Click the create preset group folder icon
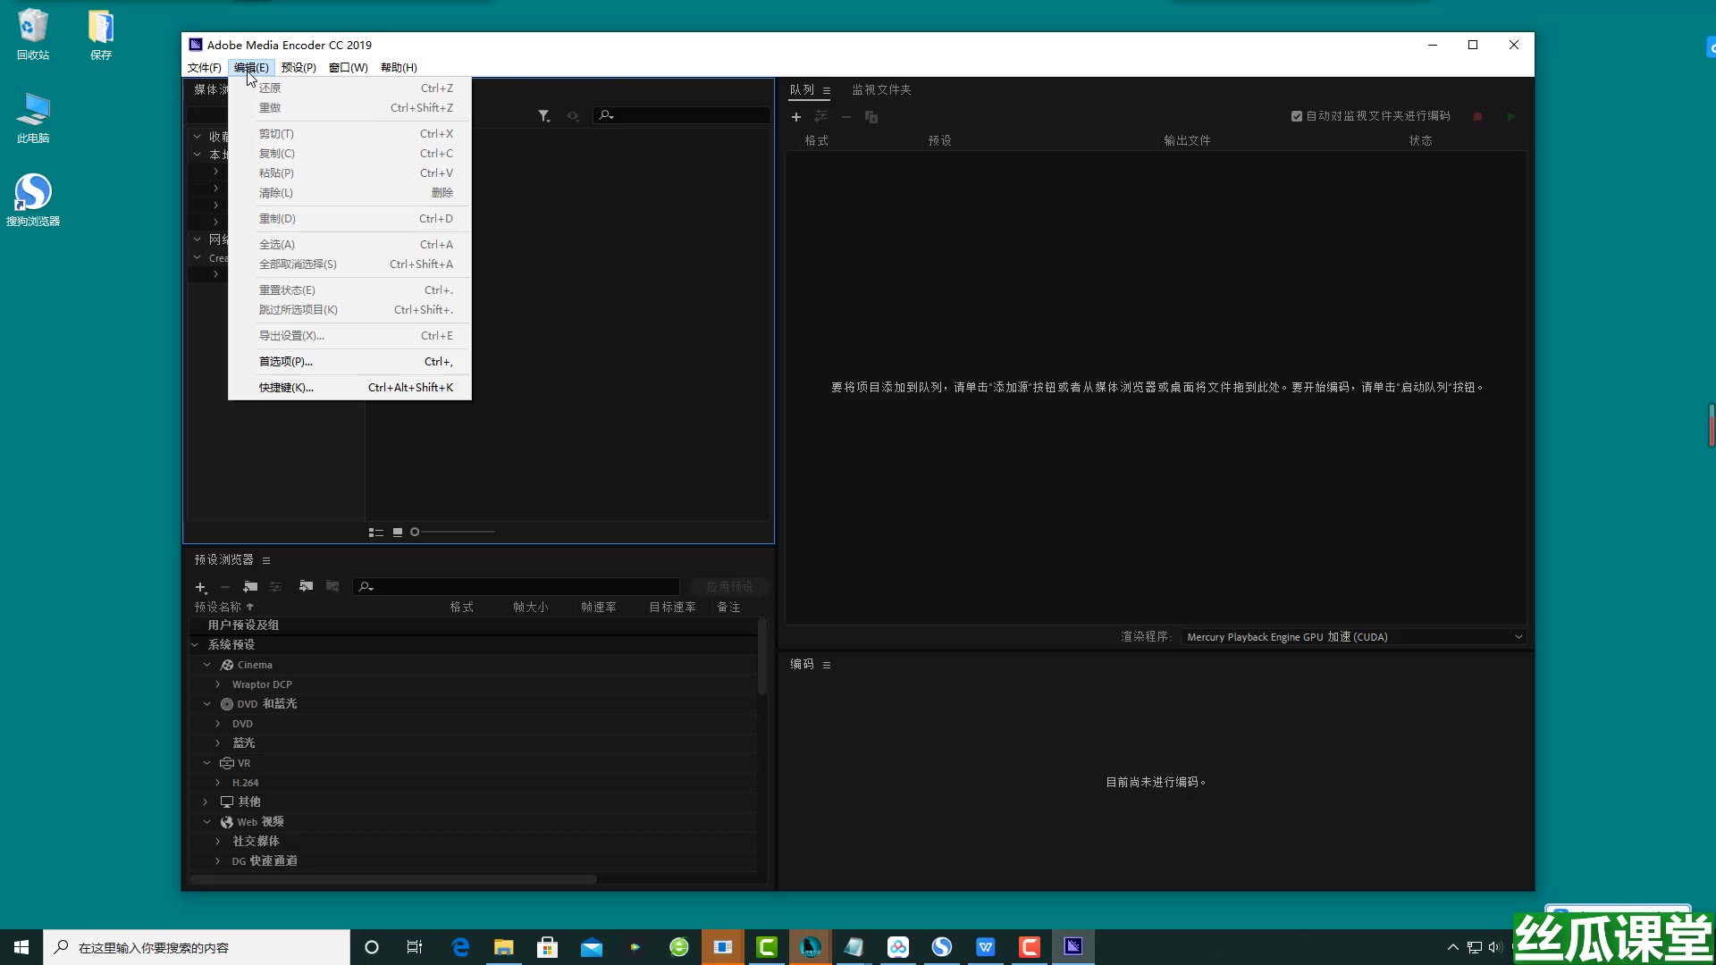 point(250,587)
